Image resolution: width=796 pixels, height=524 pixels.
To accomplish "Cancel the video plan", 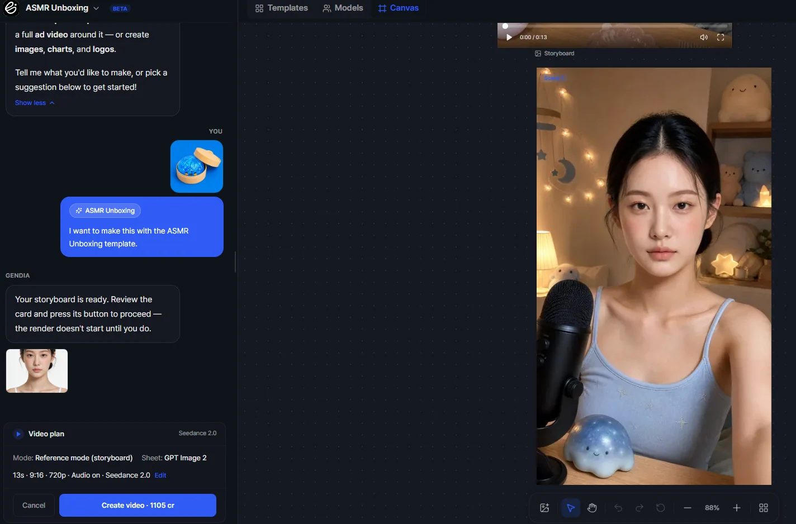I will coord(34,505).
